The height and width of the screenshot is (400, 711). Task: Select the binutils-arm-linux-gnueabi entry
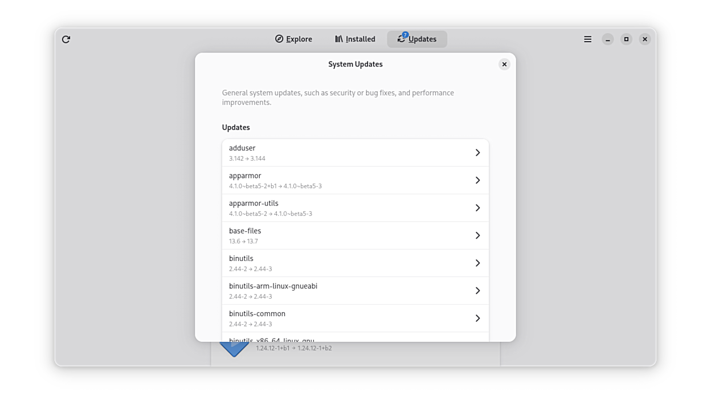342,291
